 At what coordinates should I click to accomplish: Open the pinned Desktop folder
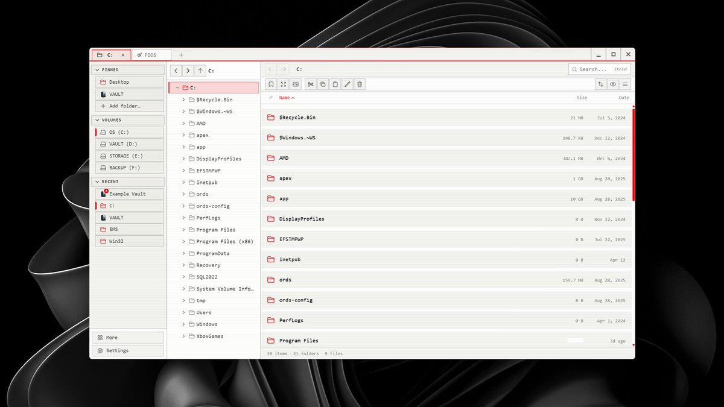tap(128, 82)
